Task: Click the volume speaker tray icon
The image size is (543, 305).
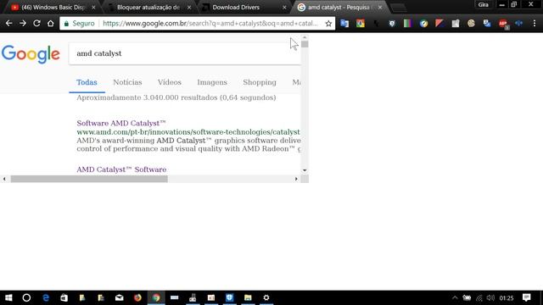Action: point(490,297)
